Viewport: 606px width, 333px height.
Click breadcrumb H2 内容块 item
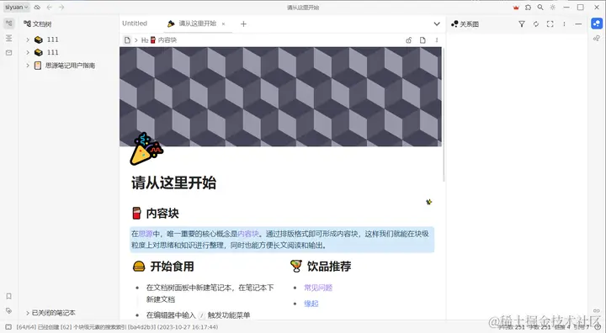click(159, 40)
